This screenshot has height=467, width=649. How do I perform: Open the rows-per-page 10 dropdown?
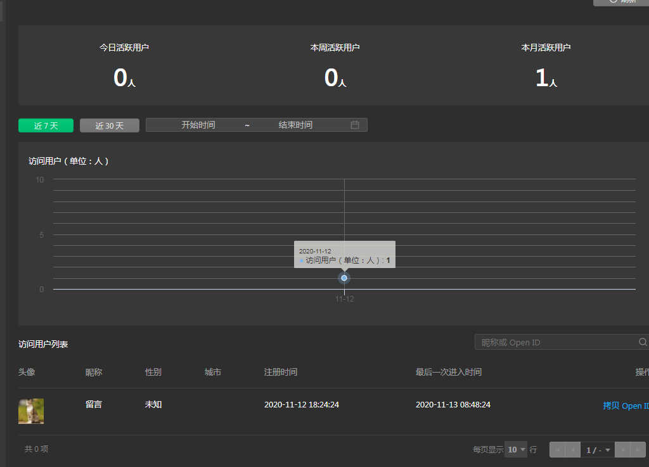(x=516, y=450)
